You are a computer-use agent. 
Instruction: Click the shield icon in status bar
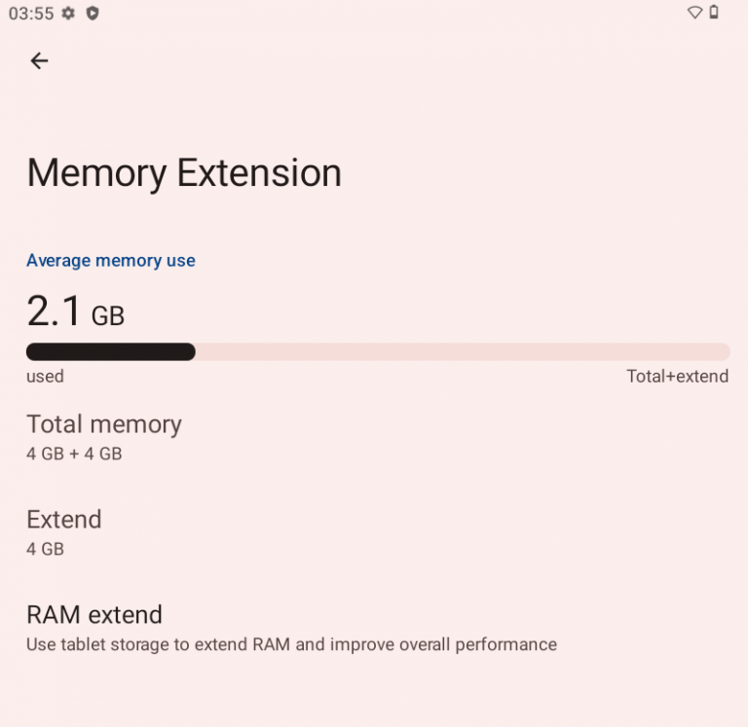click(x=93, y=14)
